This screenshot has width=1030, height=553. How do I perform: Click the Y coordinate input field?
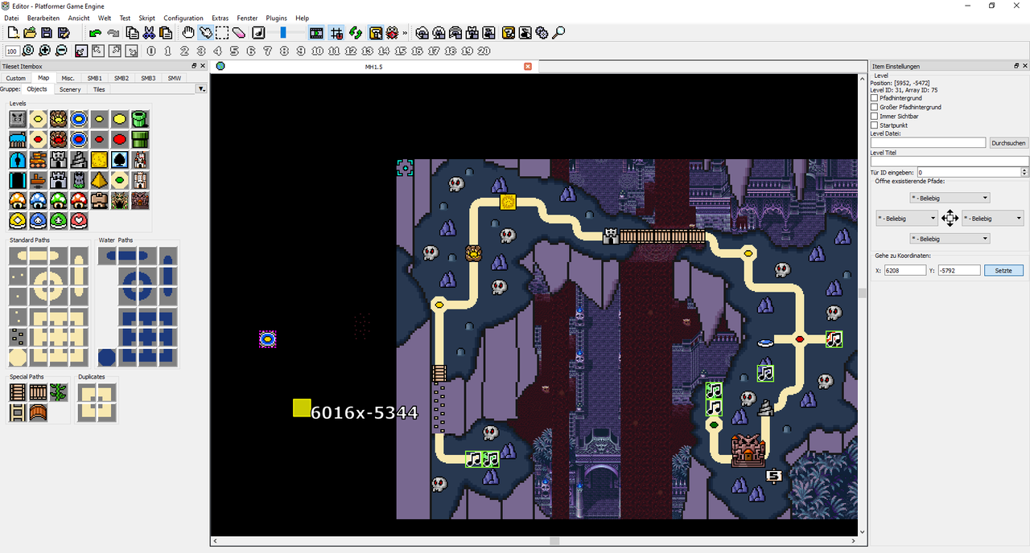[x=959, y=271]
